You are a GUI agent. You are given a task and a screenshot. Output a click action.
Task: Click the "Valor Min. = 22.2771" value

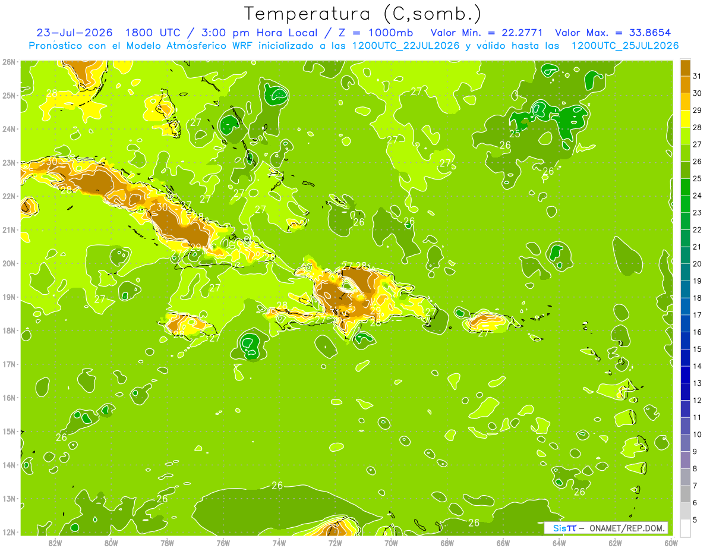[487, 33]
